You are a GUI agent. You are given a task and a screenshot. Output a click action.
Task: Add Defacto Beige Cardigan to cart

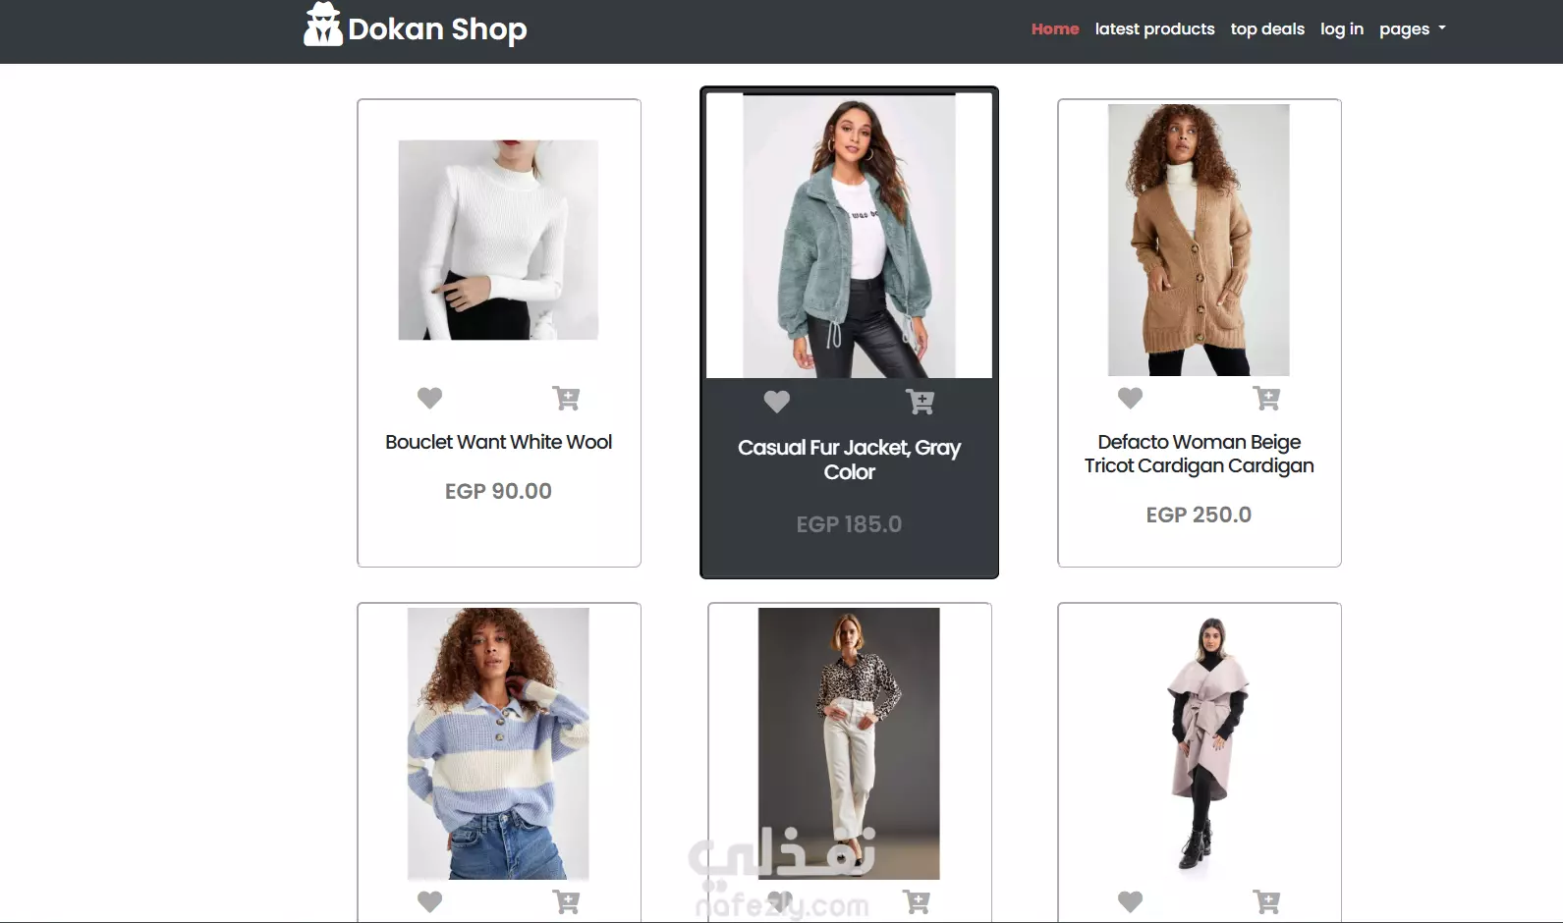[1266, 398]
